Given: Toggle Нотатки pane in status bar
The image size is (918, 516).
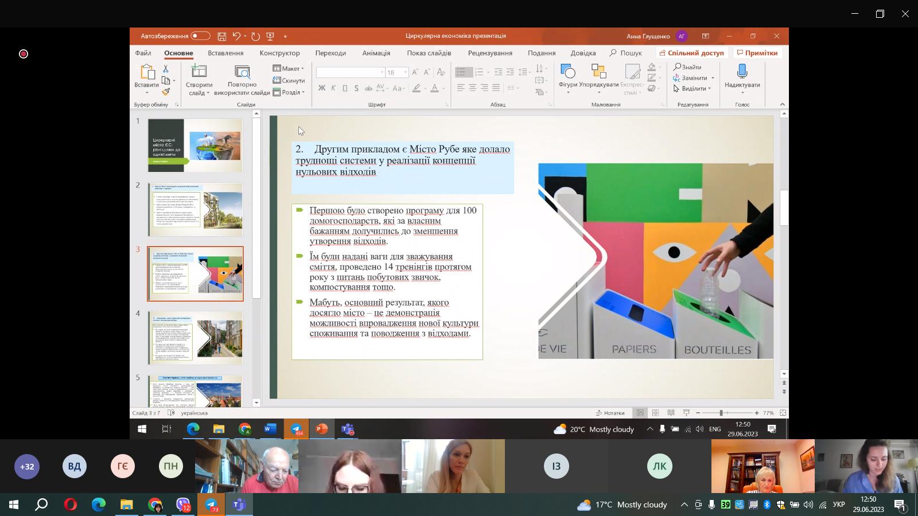Looking at the screenshot, I should (610, 413).
